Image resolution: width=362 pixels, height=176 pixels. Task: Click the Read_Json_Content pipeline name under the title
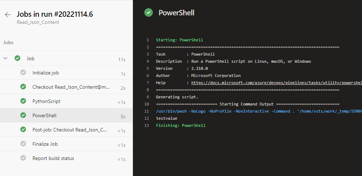[38, 22]
